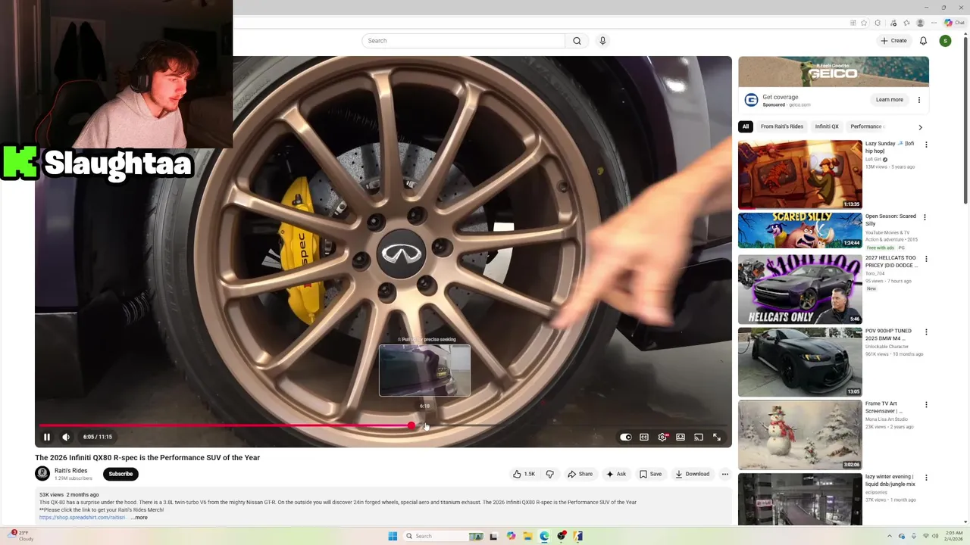Select the Performance filter chip
The image size is (970, 545).
(x=866, y=126)
